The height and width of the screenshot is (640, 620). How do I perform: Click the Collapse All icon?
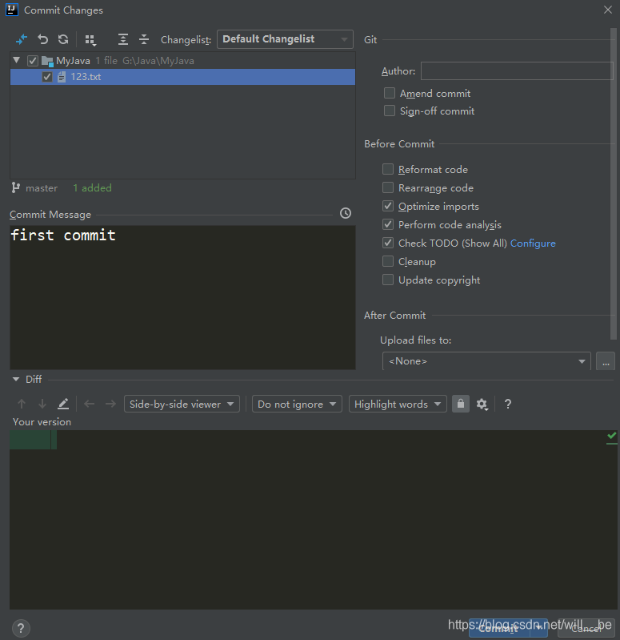coord(144,39)
